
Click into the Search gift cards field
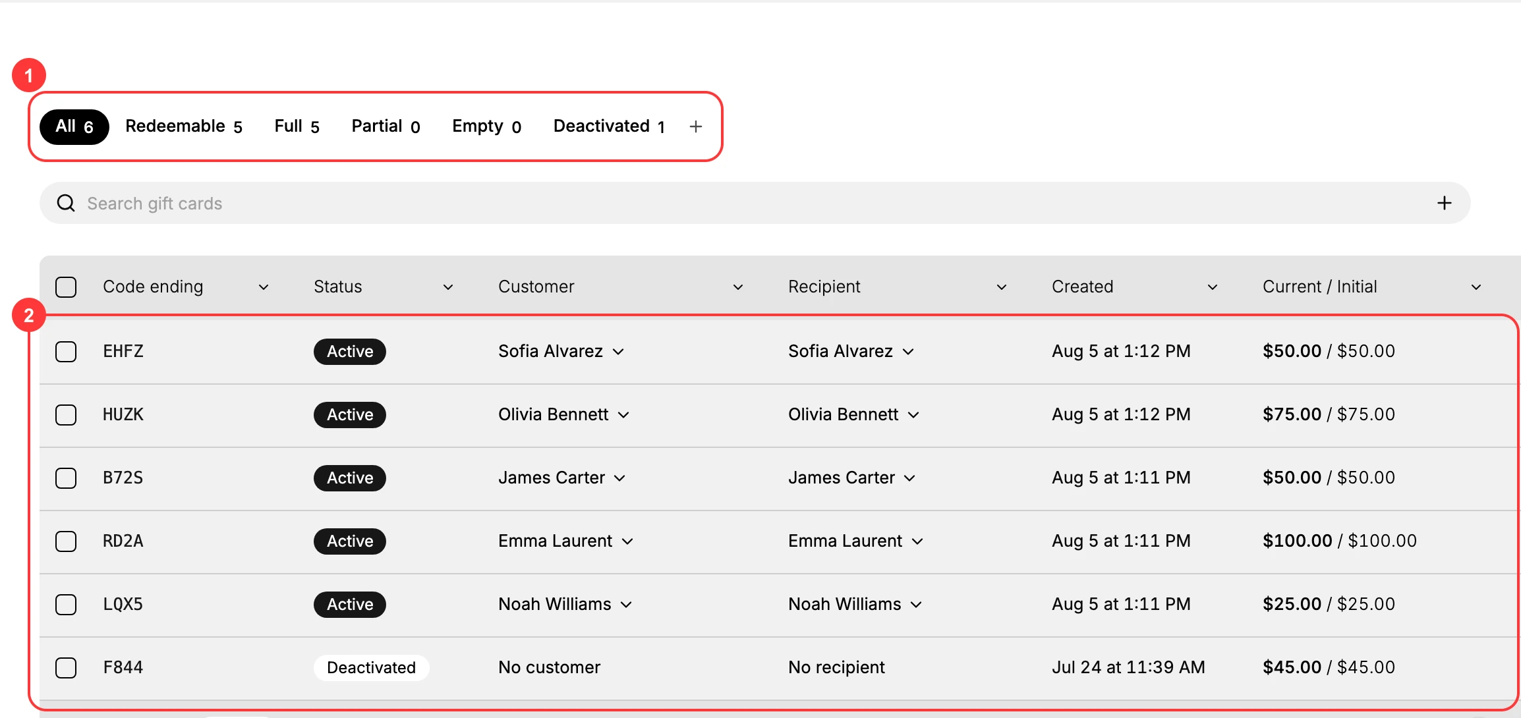point(755,203)
